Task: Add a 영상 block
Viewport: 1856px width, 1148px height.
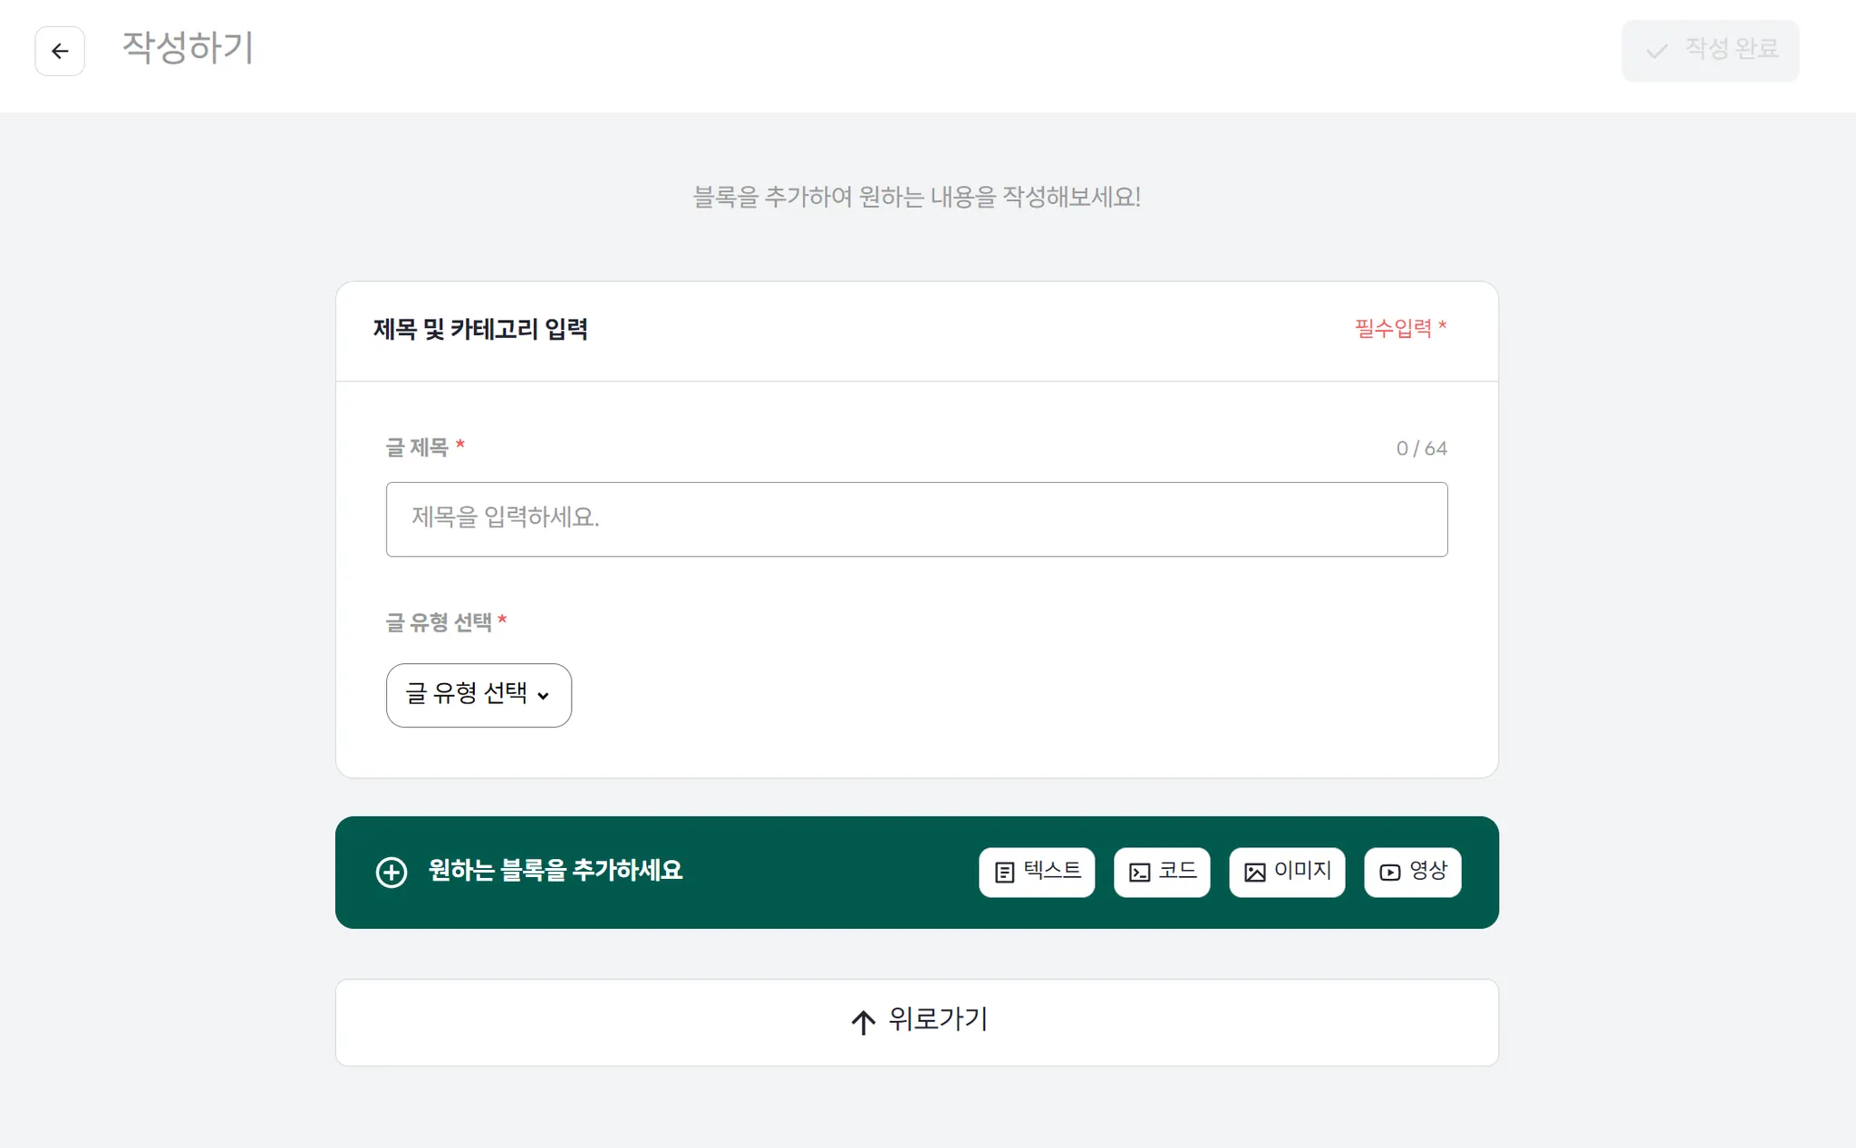Action: coord(1412,872)
